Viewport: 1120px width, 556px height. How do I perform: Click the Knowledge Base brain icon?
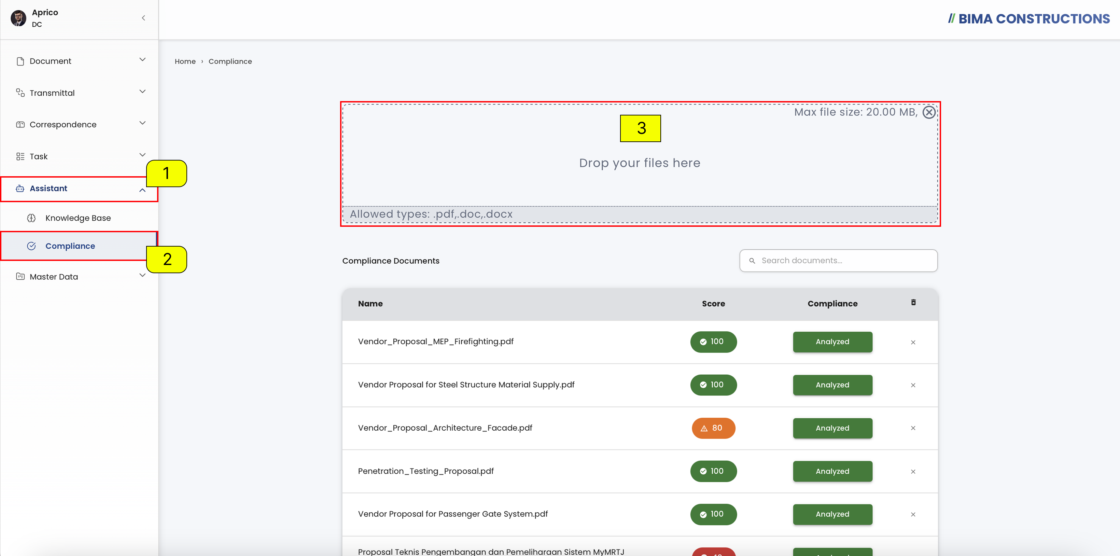[x=31, y=218]
